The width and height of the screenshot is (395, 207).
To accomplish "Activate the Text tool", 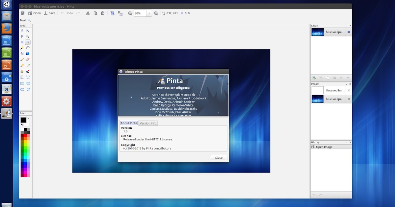I will (22, 77).
